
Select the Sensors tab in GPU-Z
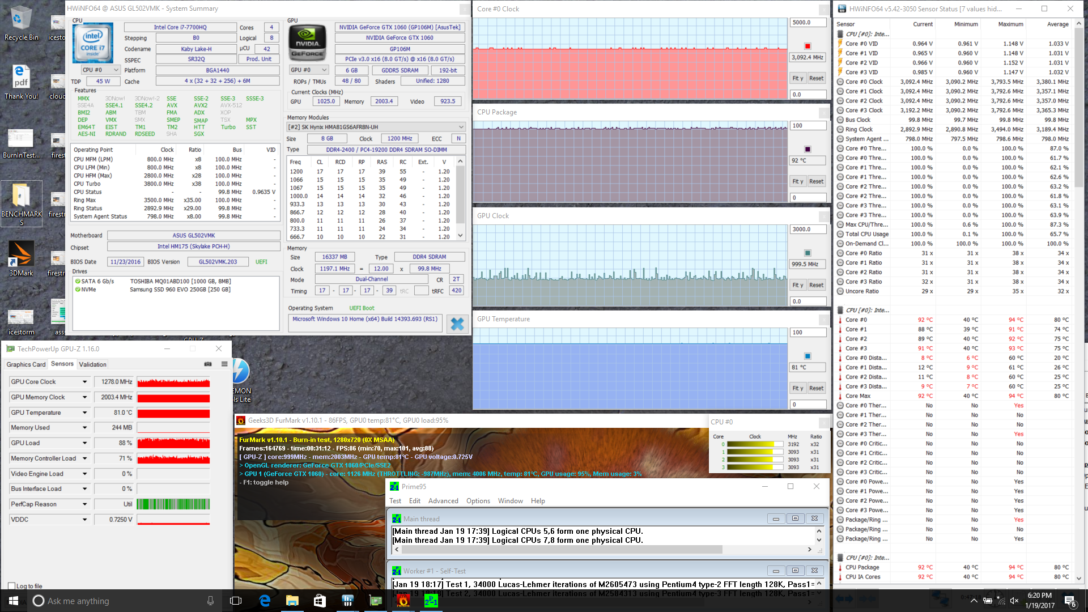62,364
